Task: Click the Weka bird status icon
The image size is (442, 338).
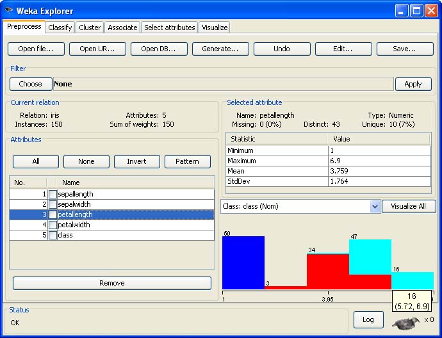Action: tap(406, 323)
